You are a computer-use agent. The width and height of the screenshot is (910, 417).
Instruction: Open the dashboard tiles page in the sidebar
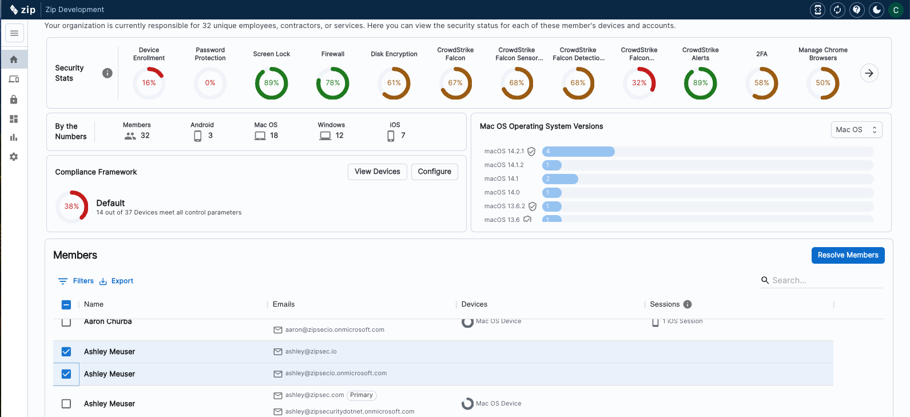(14, 119)
